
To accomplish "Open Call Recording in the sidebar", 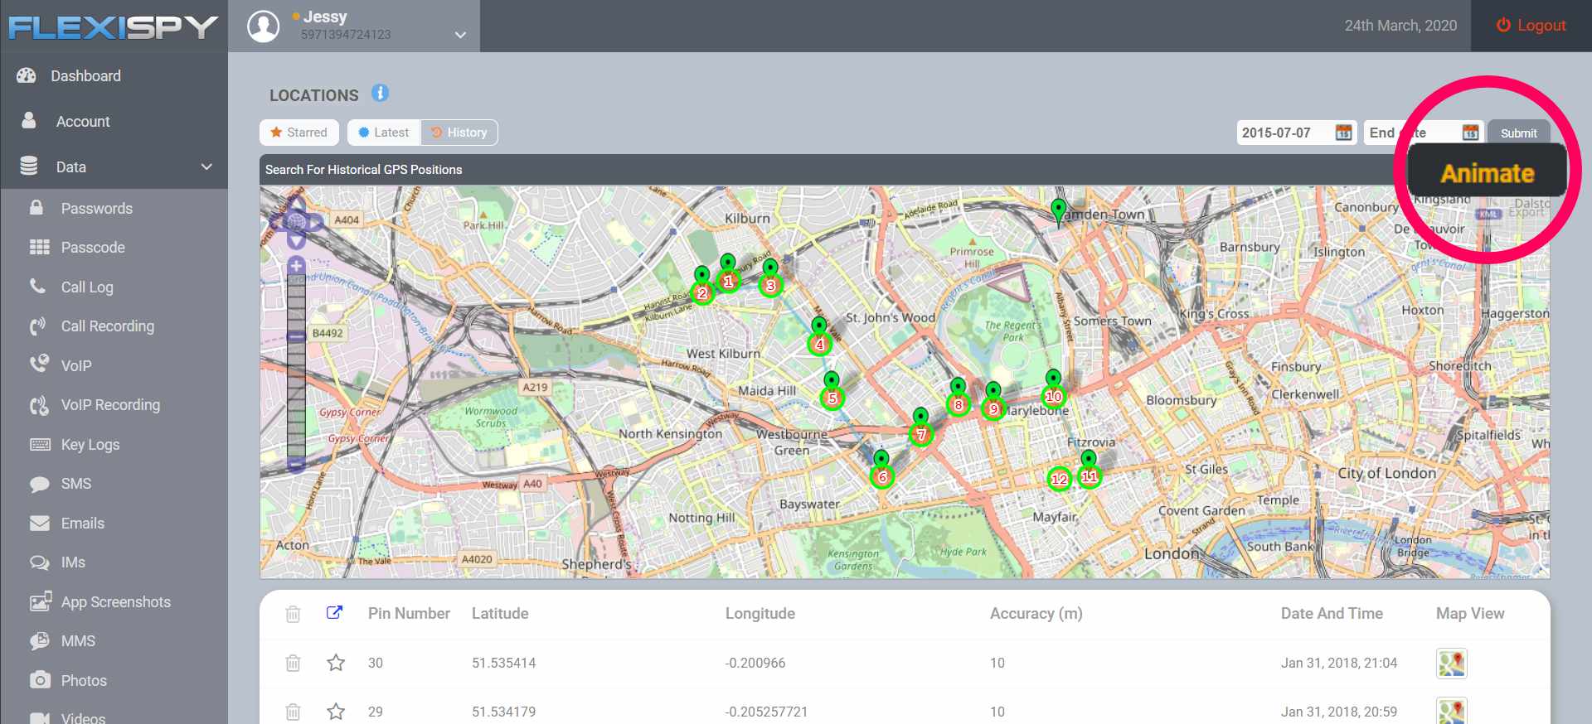I will (x=107, y=326).
